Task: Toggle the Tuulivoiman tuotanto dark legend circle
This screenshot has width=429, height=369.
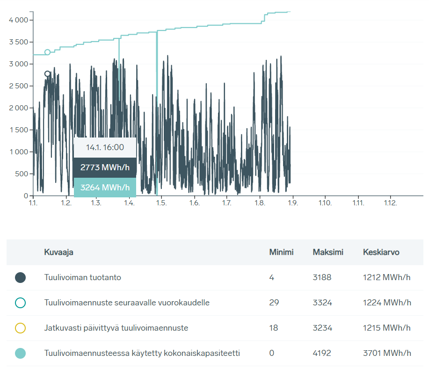Action: click(20, 277)
